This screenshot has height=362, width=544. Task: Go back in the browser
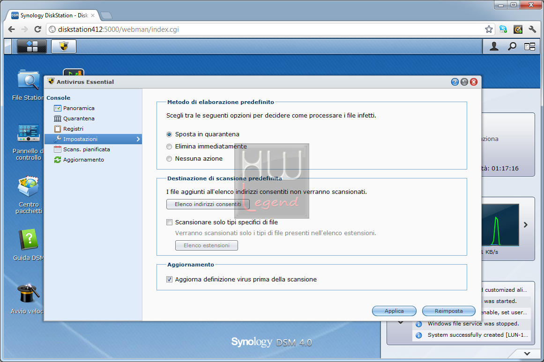click(x=11, y=30)
